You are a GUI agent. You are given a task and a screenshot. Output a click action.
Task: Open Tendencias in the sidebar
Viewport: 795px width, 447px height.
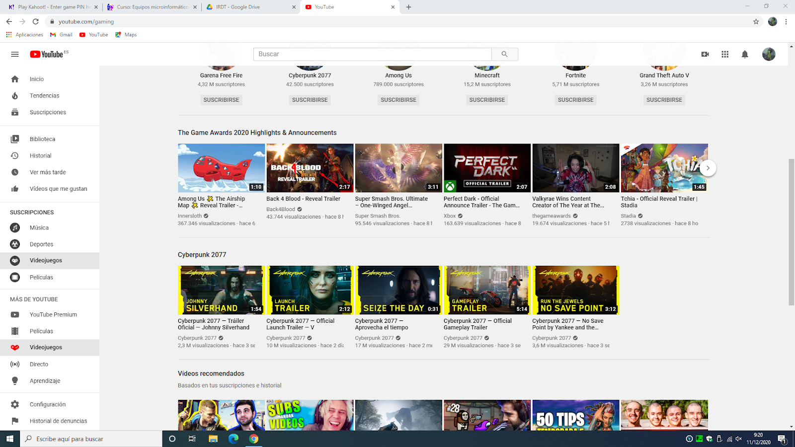pyautogui.click(x=50, y=95)
